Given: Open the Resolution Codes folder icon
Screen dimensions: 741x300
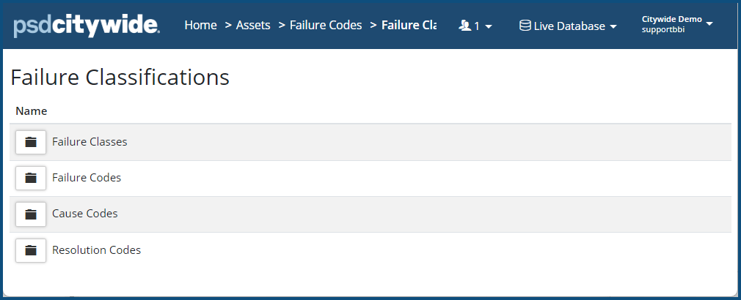Looking at the screenshot, I should click(x=31, y=250).
